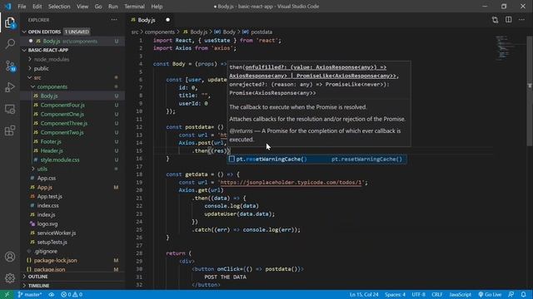The image size is (533, 299).
Task: Click the UTF-8 encoding status item
Action: 418,294
